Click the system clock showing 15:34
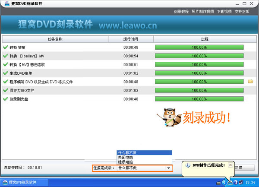The width and height of the screenshot is (259, 187). 250,182
